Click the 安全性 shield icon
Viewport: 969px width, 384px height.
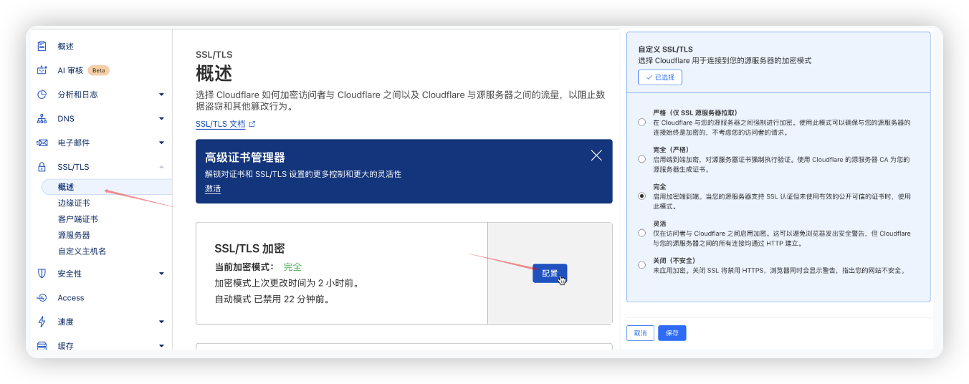(42, 274)
